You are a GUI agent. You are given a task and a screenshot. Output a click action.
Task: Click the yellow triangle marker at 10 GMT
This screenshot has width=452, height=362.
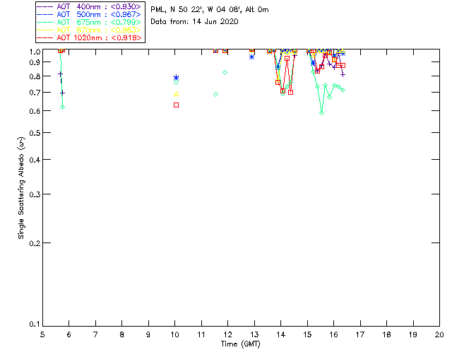point(176,94)
